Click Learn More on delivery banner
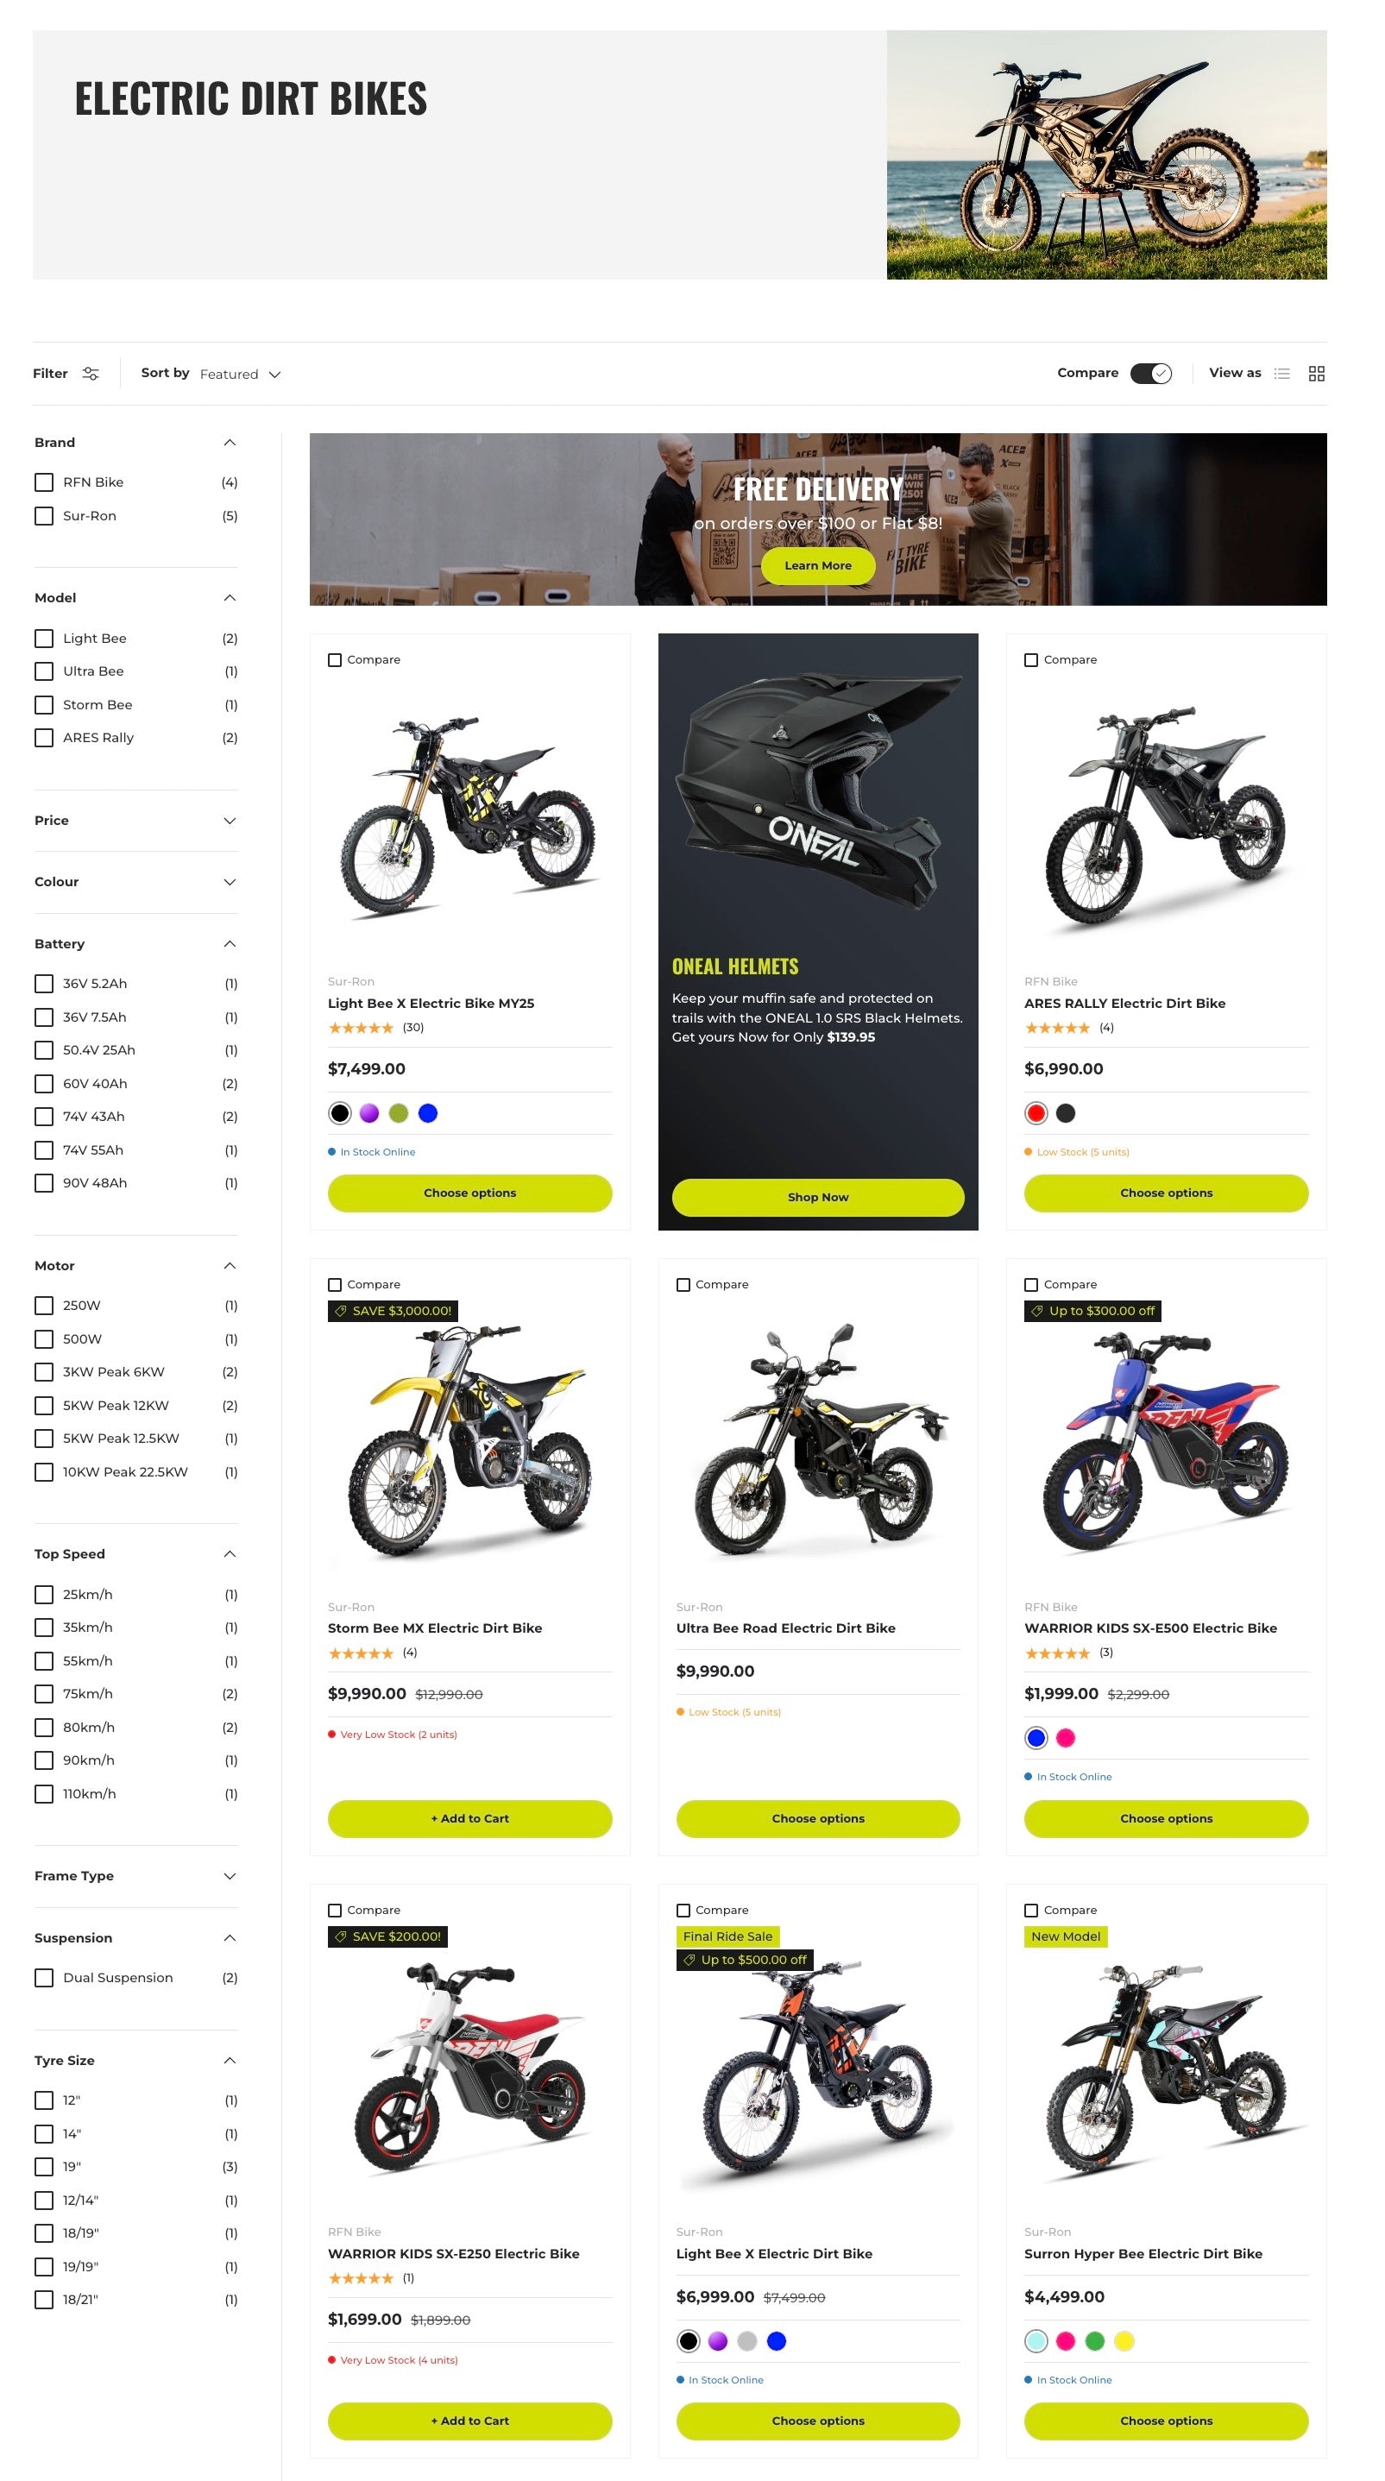 point(818,565)
